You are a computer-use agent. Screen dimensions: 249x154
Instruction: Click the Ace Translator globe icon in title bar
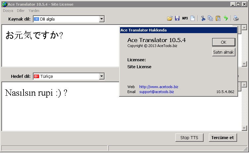point(4,4)
